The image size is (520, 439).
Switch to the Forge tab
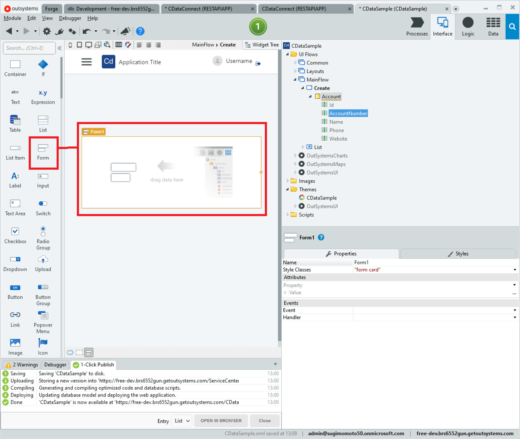coord(52,9)
